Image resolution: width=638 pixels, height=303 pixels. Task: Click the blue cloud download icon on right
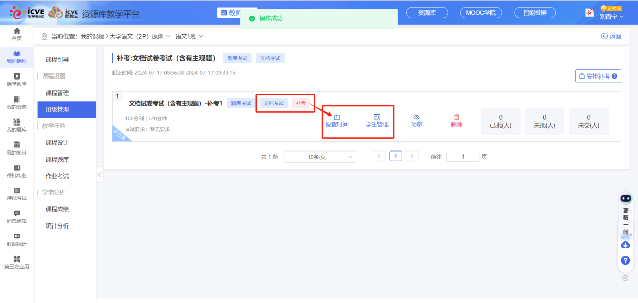(x=625, y=245)
